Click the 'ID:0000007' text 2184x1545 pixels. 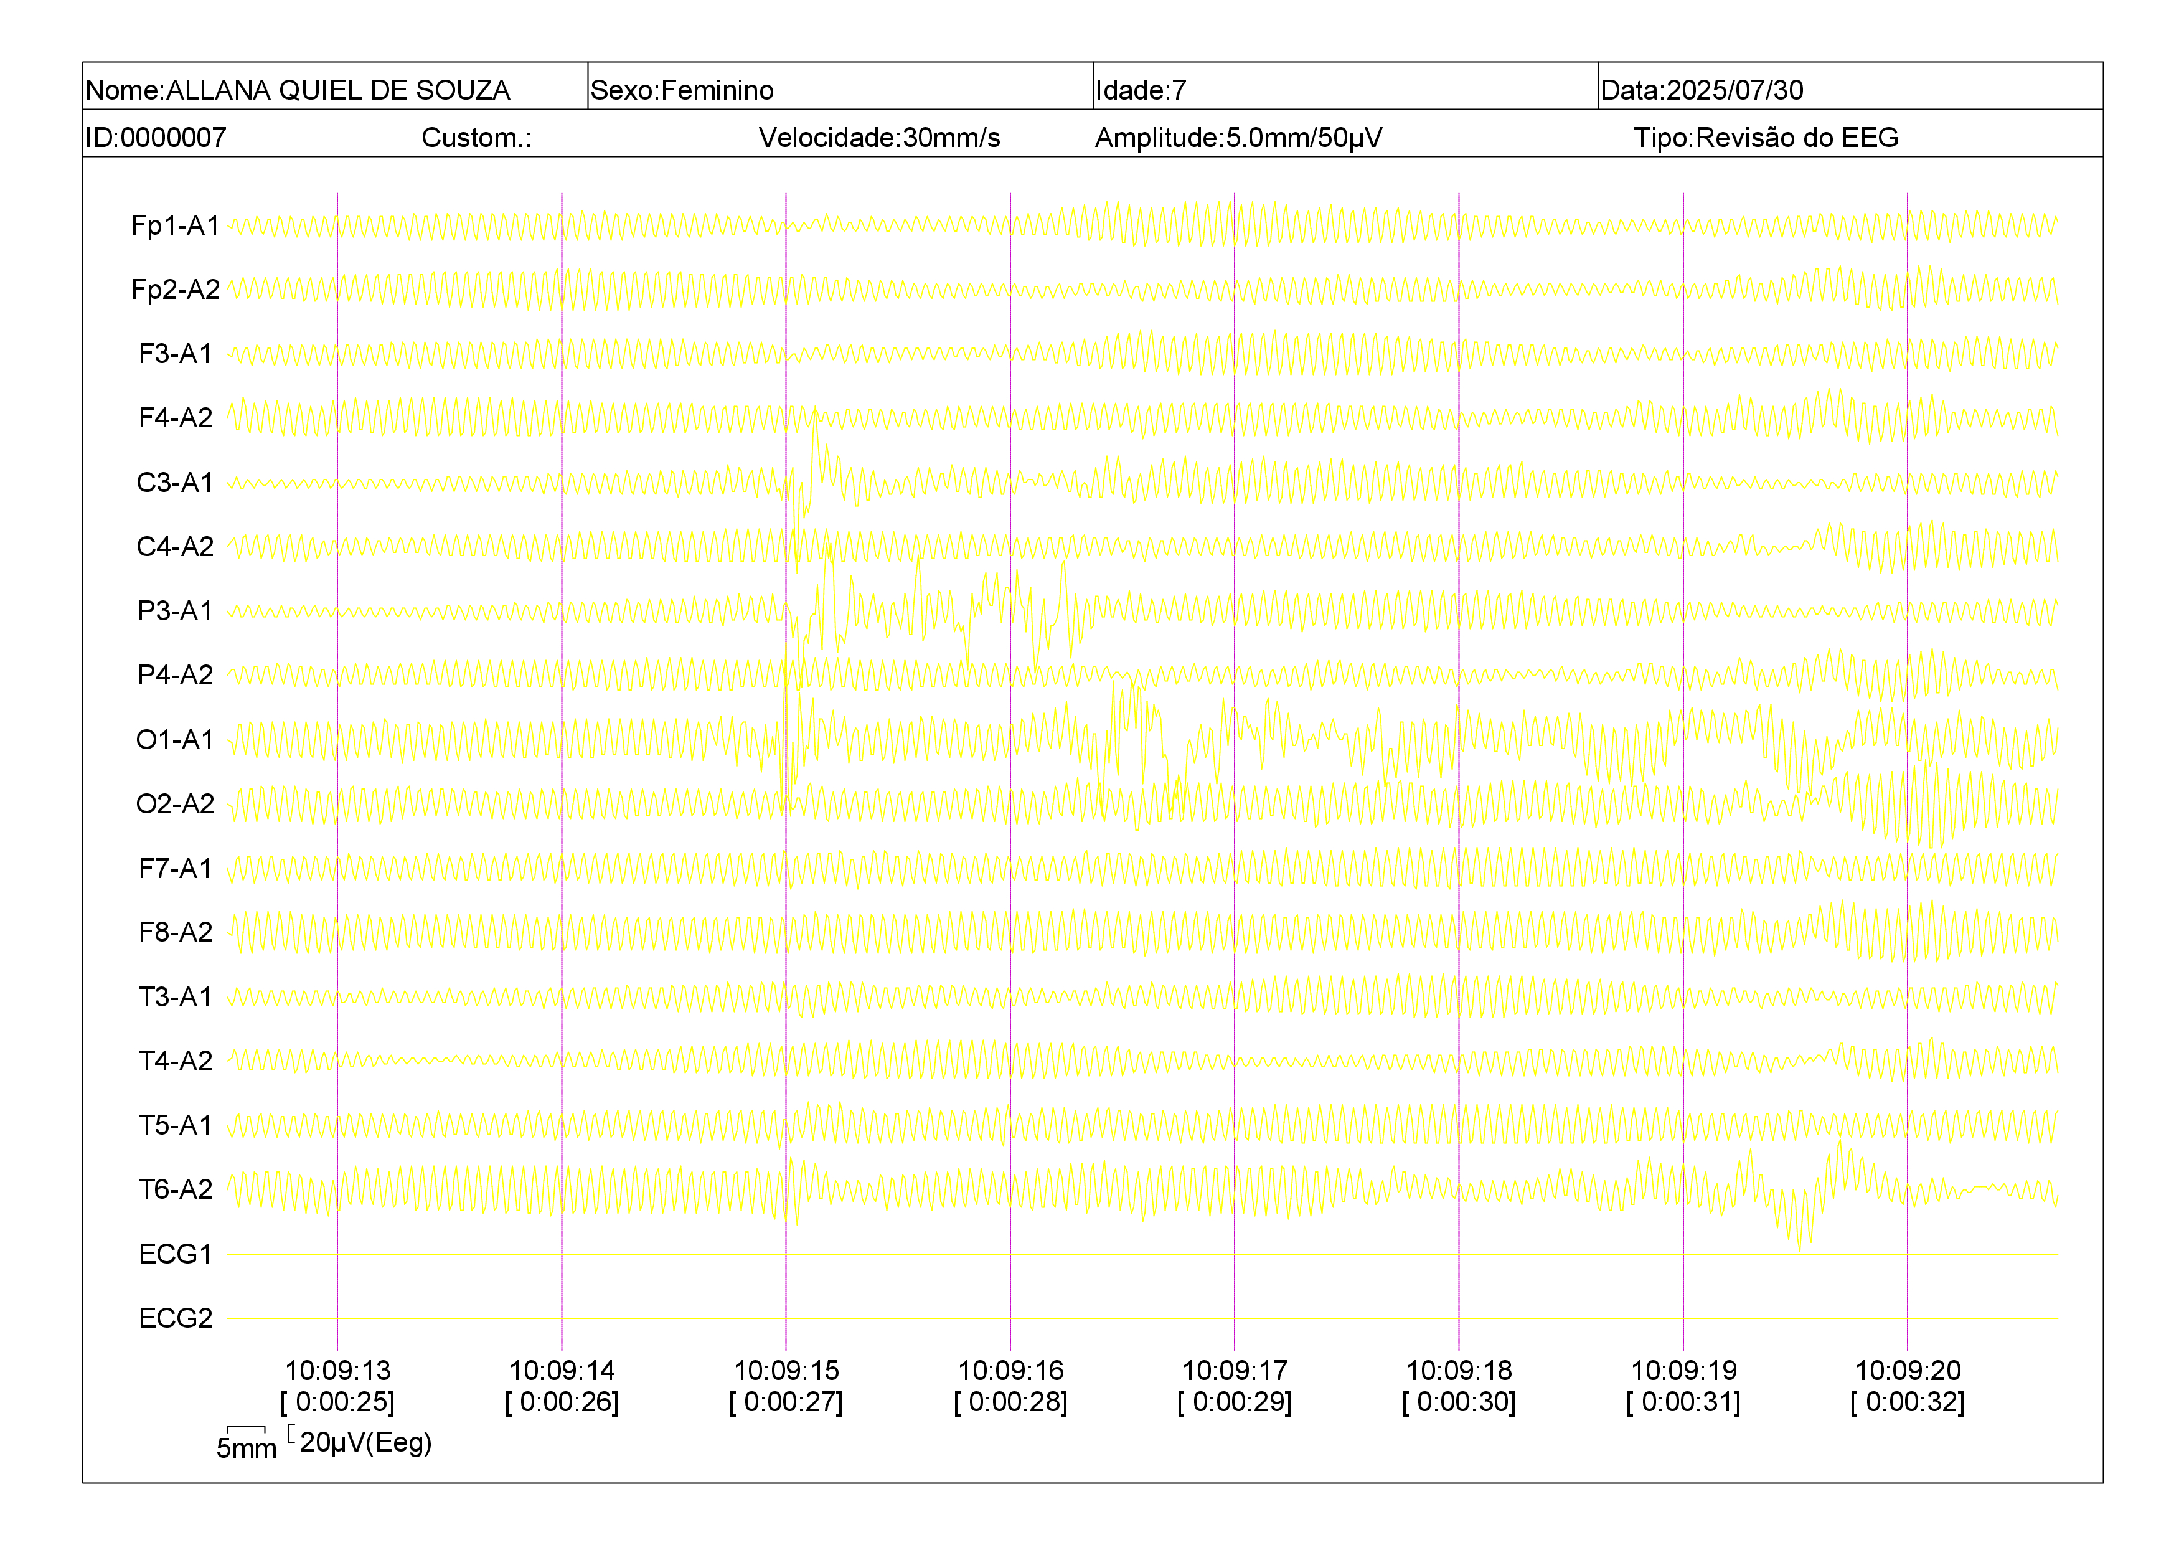click(x=156, y=138)
